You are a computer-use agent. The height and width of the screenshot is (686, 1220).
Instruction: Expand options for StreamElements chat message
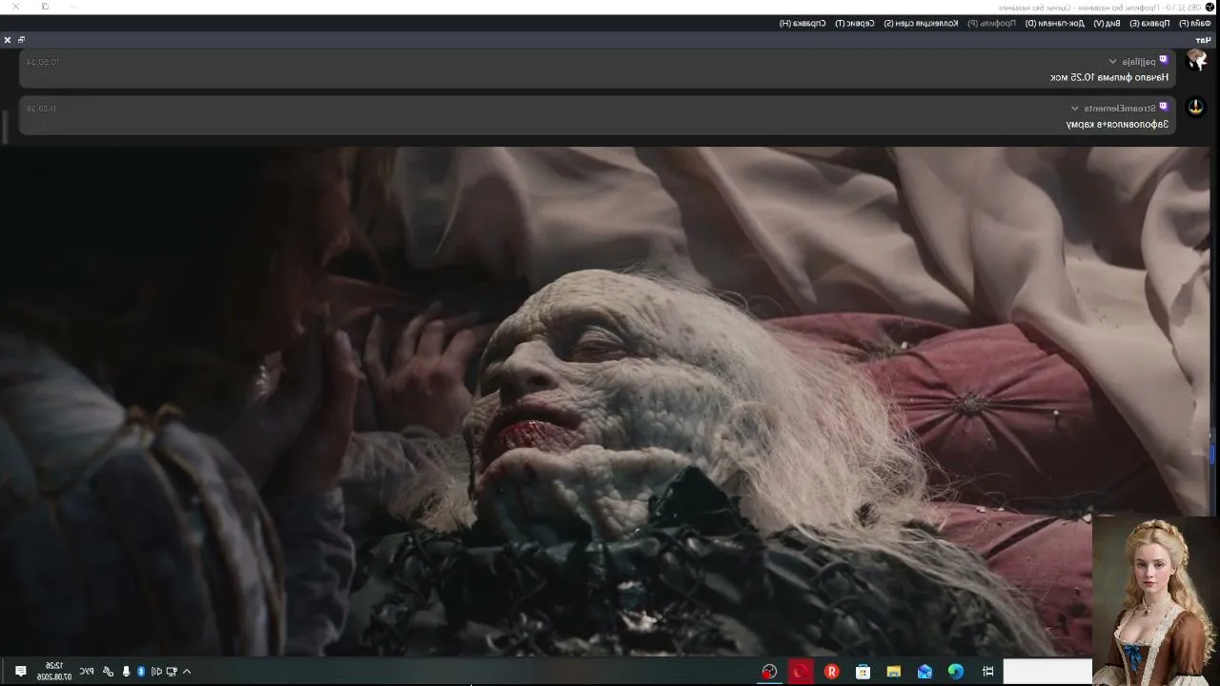point(1075,108)
